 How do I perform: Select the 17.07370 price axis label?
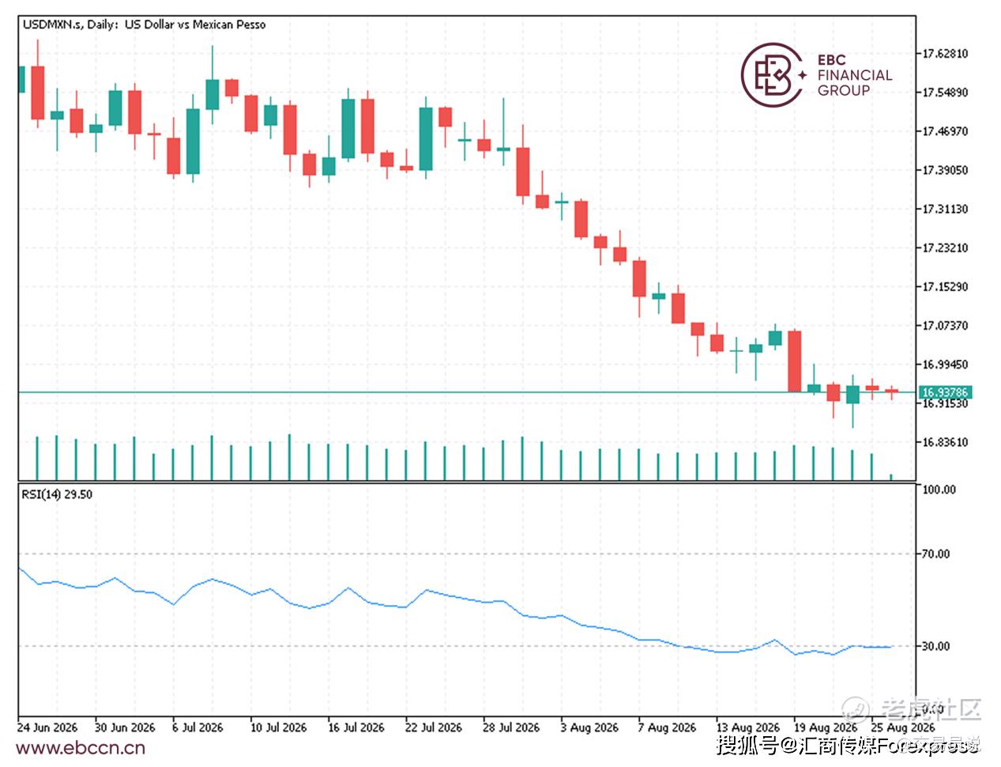945,326
